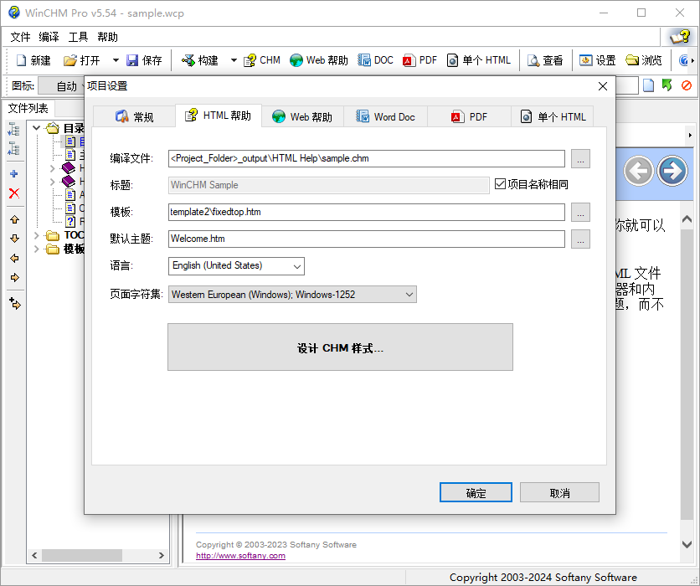Screen dimensions: 700x586
Task: Browse for the 默认主题 file
Action: point(580,239)
